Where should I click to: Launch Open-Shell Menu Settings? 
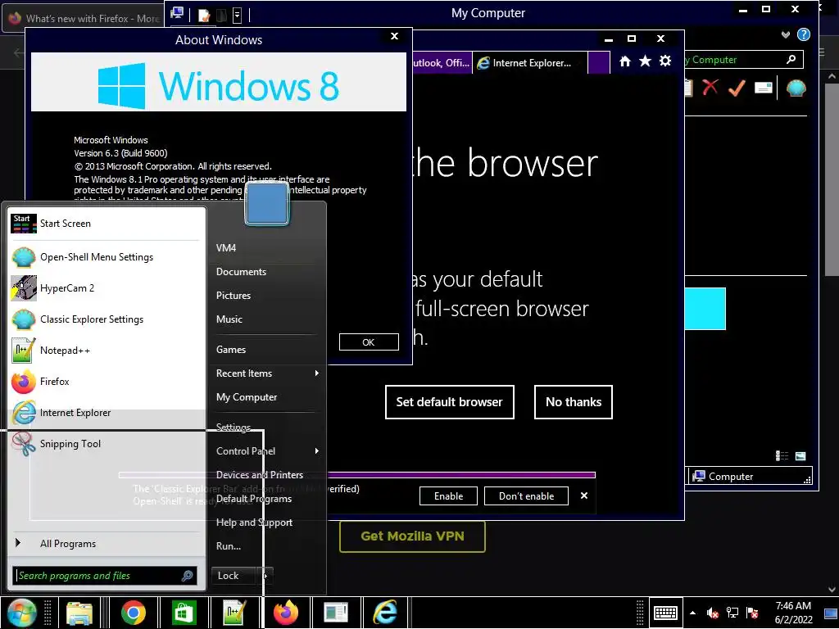[x=107, y=257]
